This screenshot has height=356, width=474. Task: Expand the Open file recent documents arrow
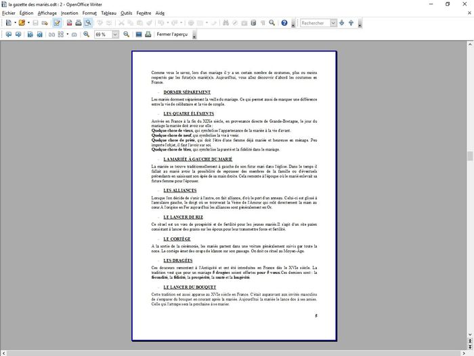(x=28, y=22)
